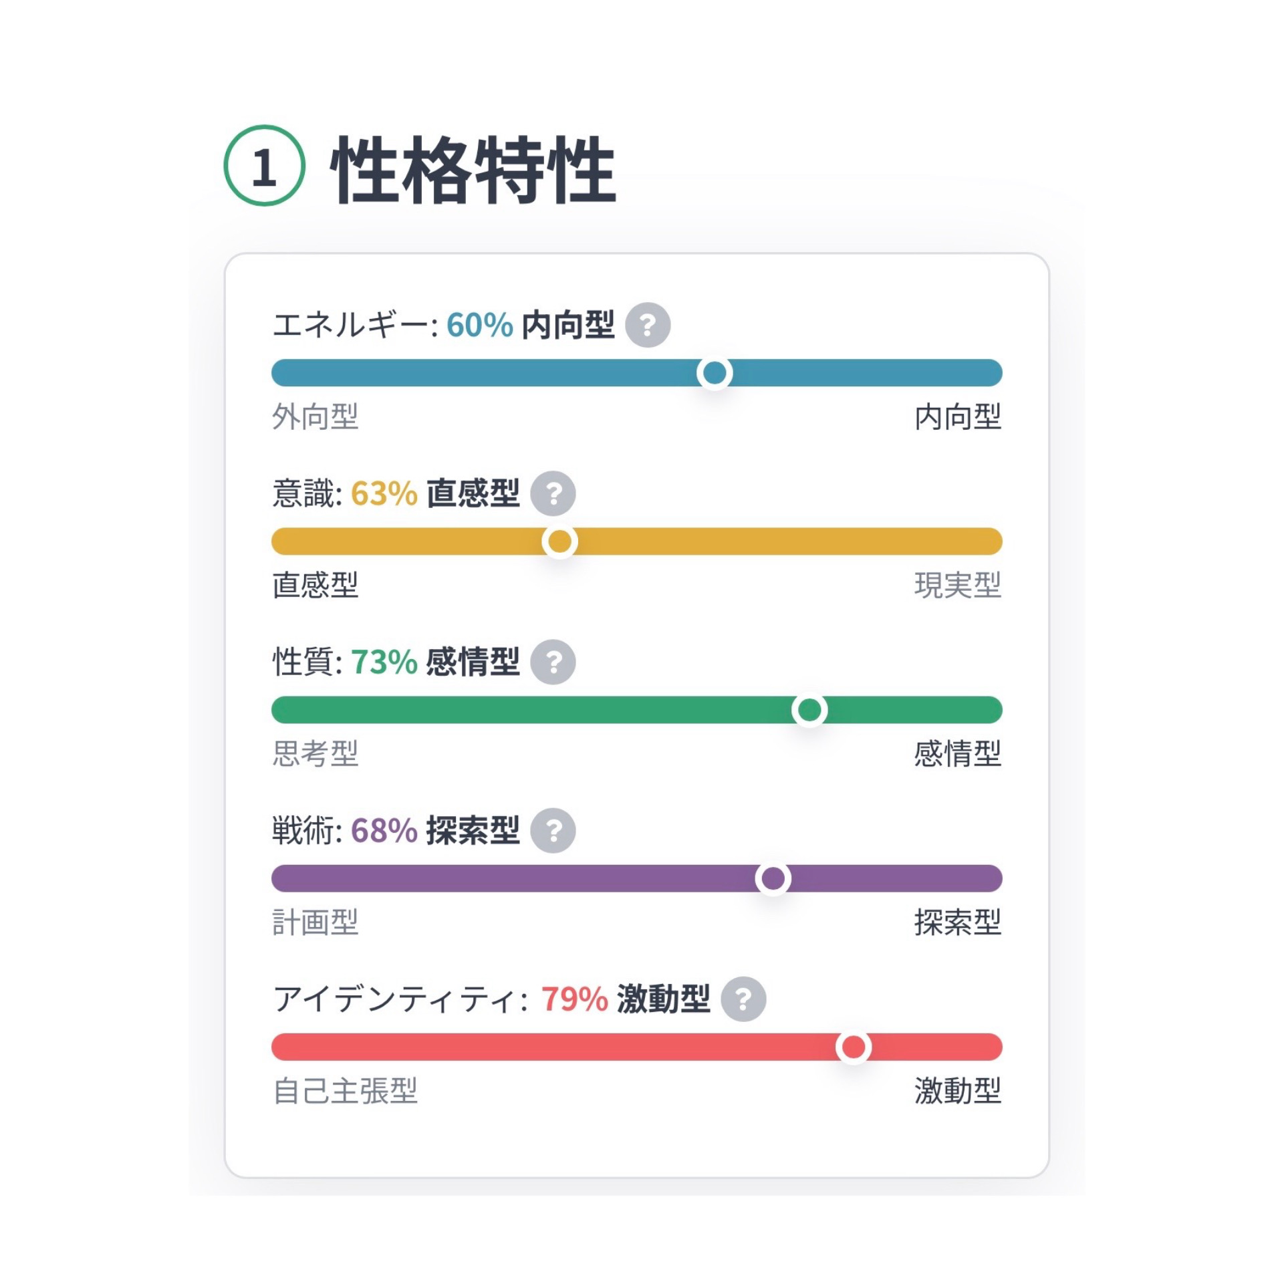The height and width of the screenshot is (1274, 1274).
Task: Click the circled number 1 badge
Action: click(x=264, y=166)
